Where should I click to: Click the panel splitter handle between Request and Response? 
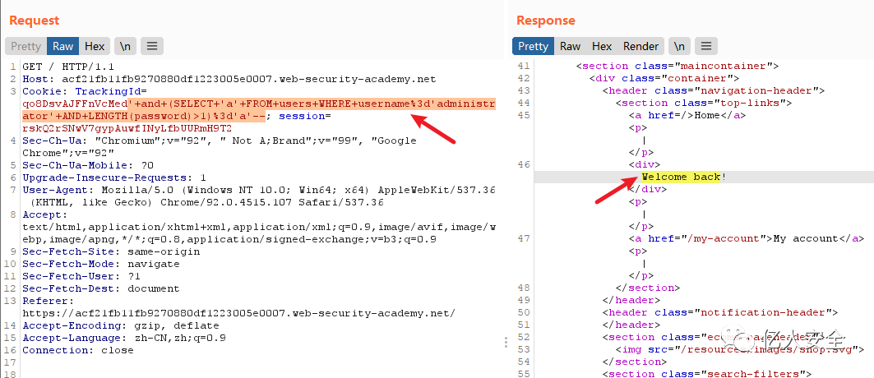[506, 342]
